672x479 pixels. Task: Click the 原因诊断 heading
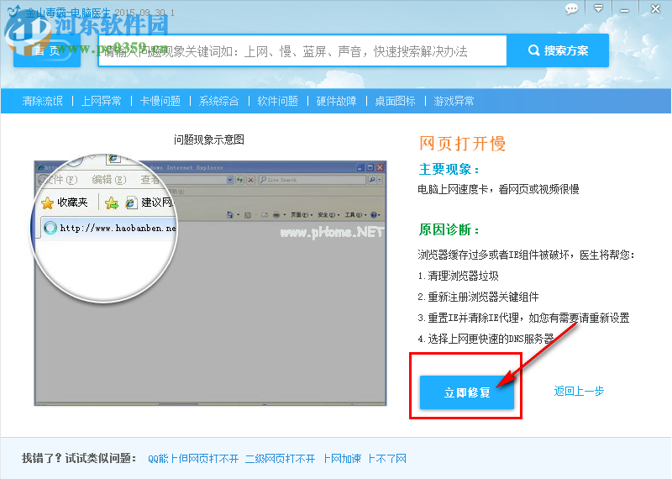(x=449, y=230)
